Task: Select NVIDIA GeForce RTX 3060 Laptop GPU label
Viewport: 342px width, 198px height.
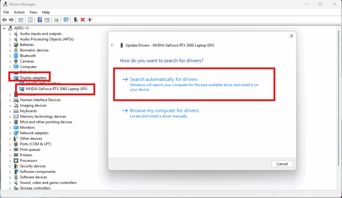Action: pyautogui.click(x=56, y=89)
